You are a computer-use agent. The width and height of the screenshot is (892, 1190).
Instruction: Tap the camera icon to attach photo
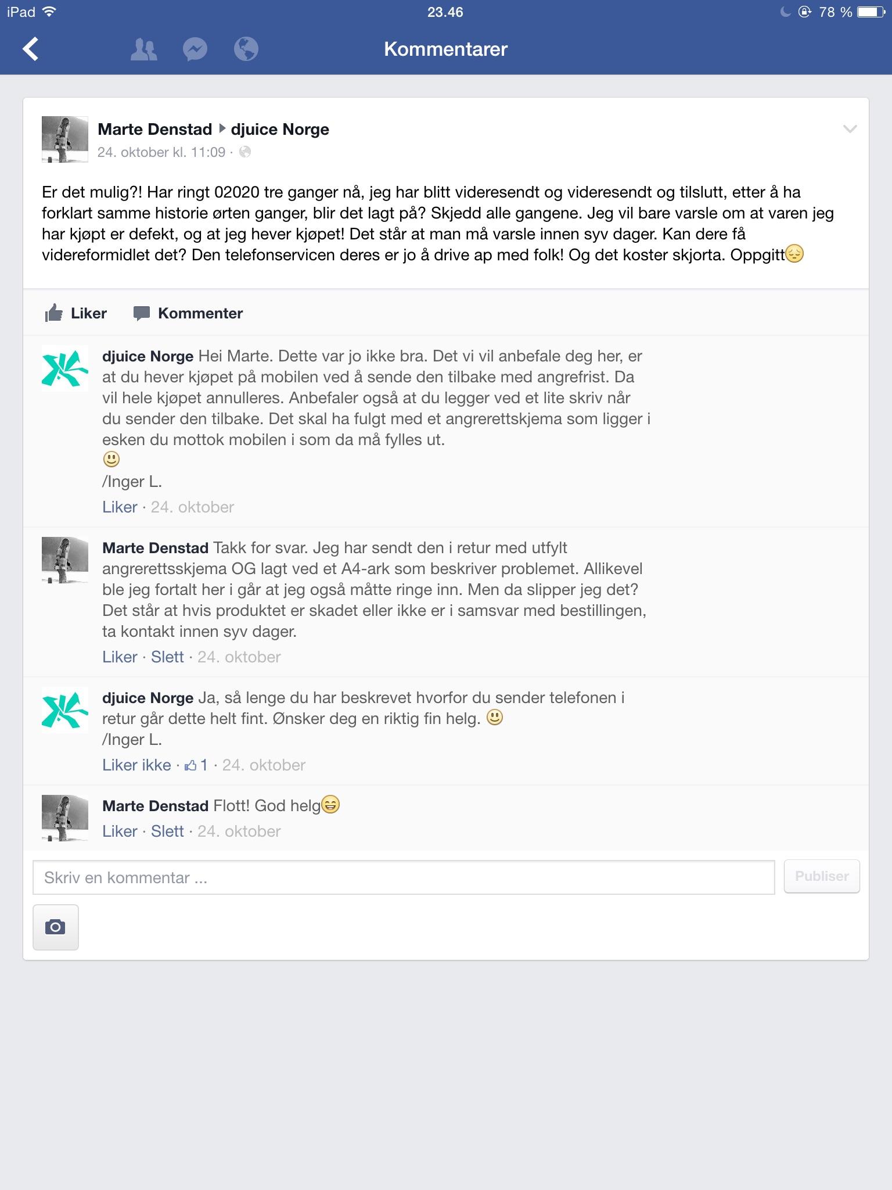[56, 927]
